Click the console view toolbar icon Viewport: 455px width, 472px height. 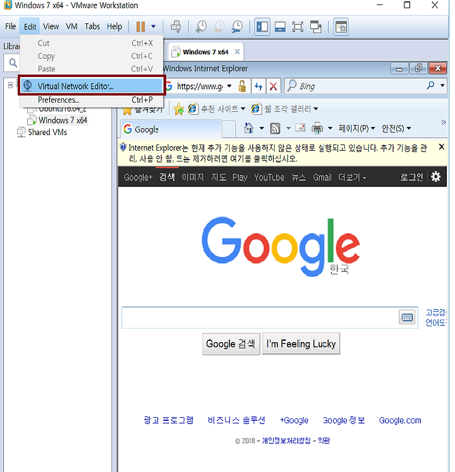click(x=341, y=27)
